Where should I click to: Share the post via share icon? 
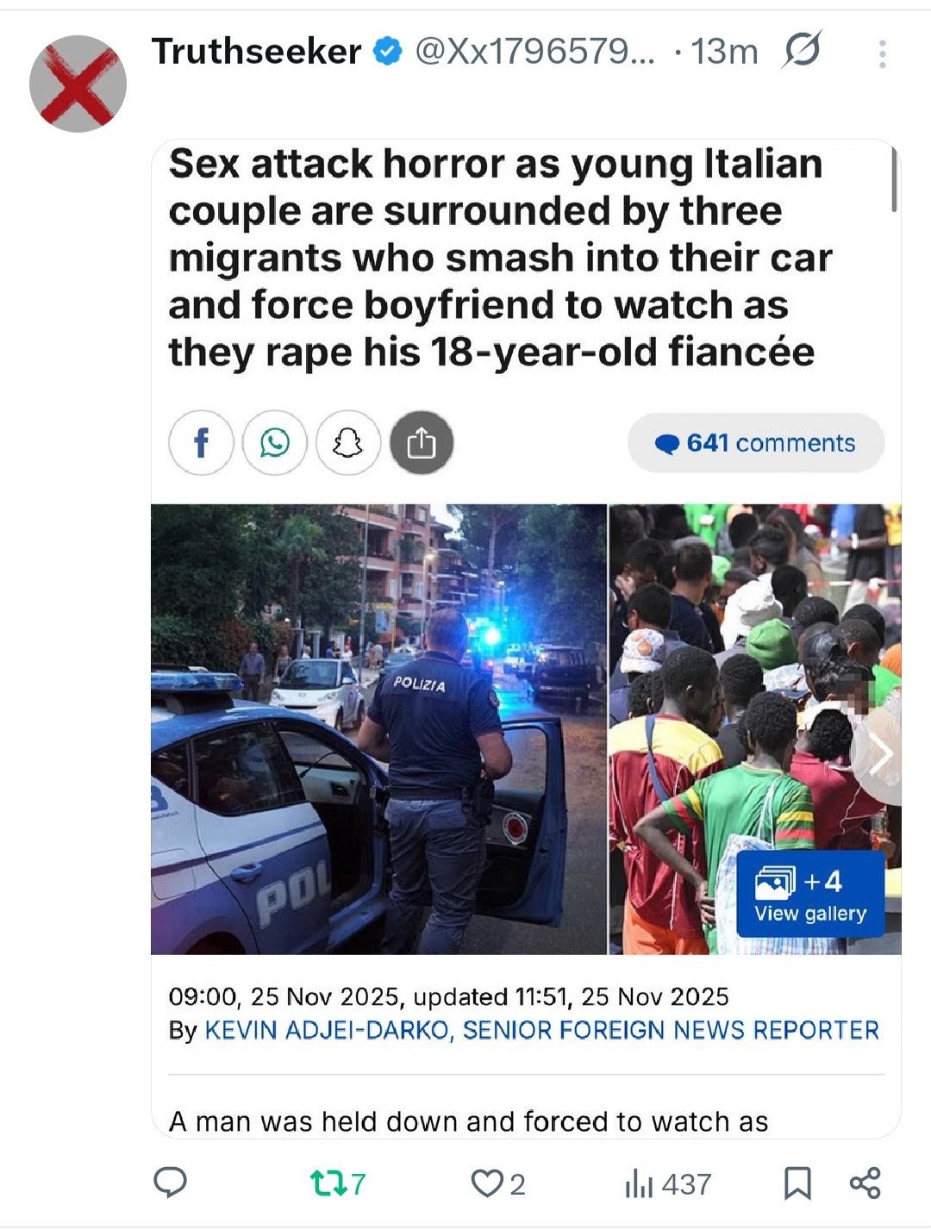pos(865,1183)
